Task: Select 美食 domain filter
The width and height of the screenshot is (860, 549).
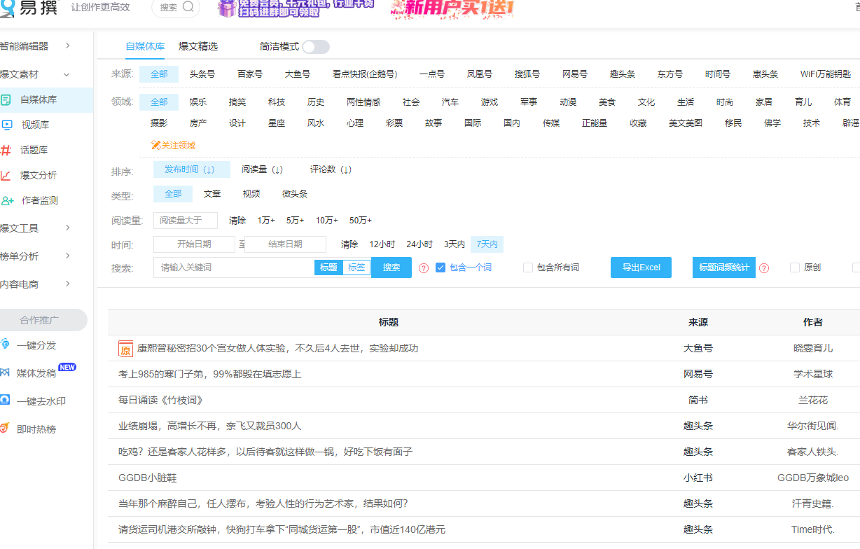Action: pyautogui.click(x=607, y=102)
